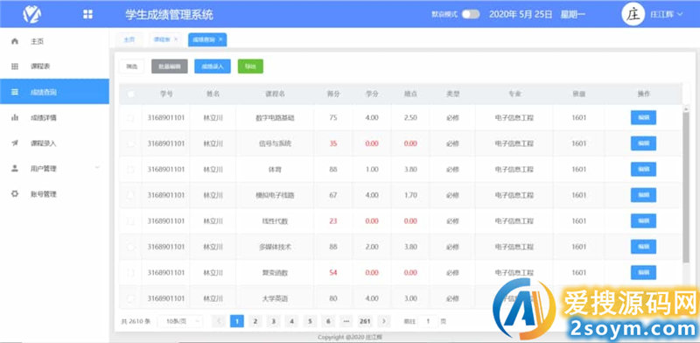700x343 pixels.
Task: Switch to the 课程表 tab
Action: [162, 39]
